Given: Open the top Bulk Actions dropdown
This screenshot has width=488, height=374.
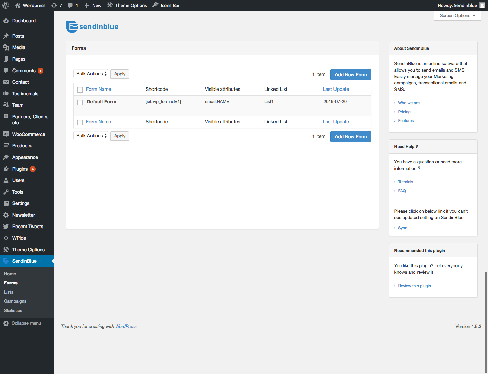Looking at the screenshot, I should point(91,74).
